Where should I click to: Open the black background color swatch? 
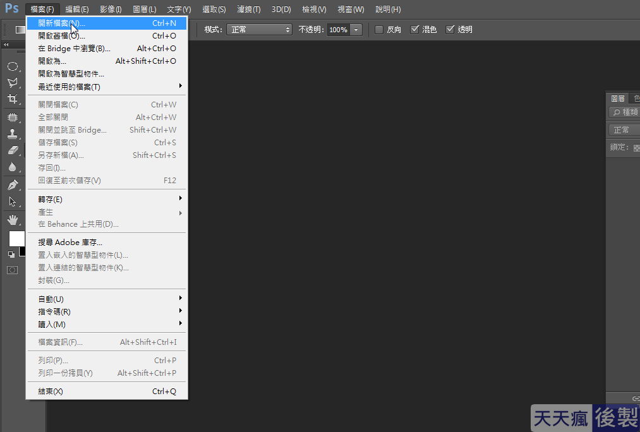point(23,252)
